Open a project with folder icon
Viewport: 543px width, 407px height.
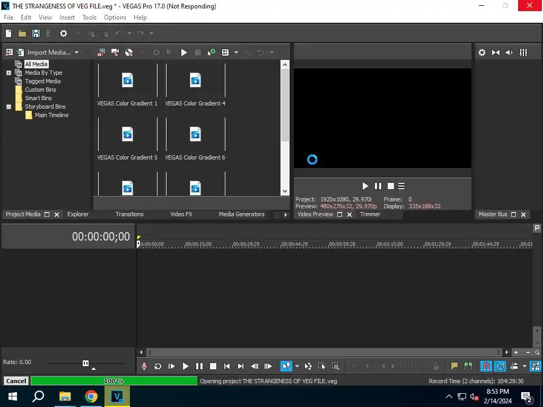coord(22,33)
